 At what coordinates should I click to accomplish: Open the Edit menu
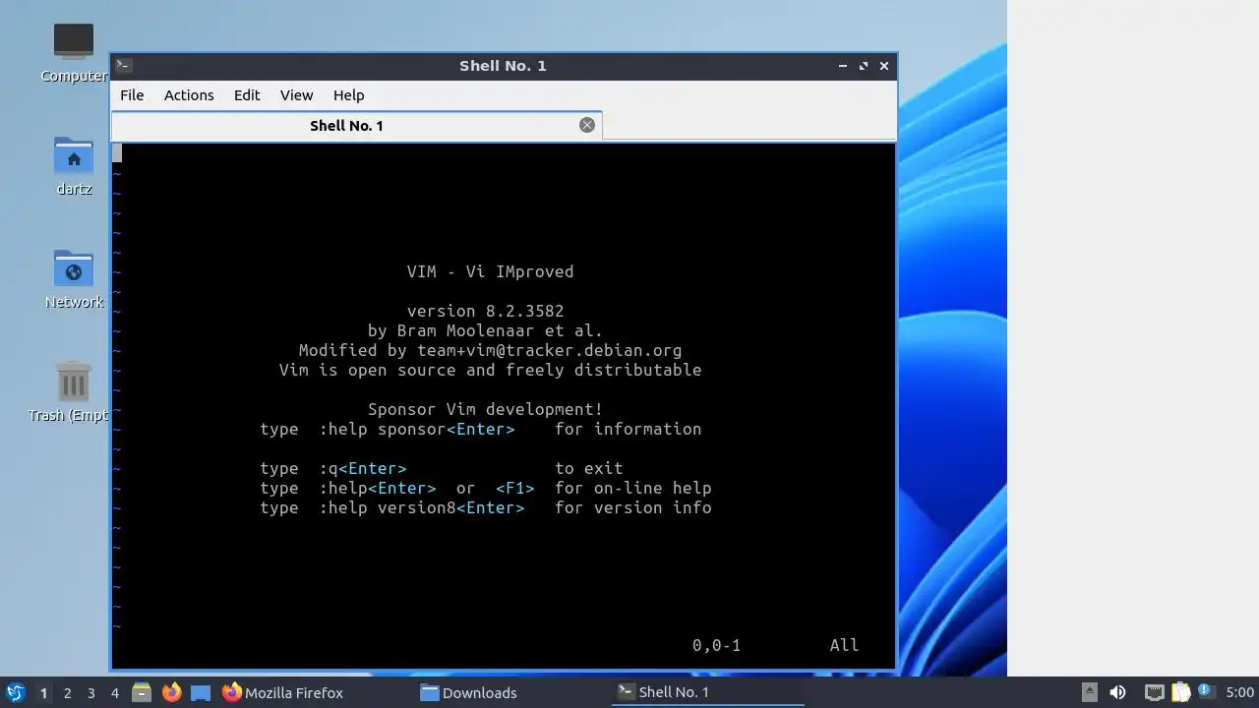247,95
